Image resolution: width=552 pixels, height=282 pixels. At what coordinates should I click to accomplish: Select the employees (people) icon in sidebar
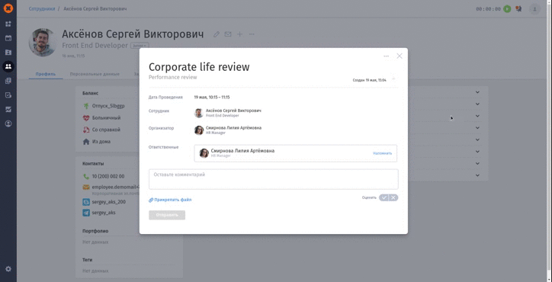(x=8, y=66)
